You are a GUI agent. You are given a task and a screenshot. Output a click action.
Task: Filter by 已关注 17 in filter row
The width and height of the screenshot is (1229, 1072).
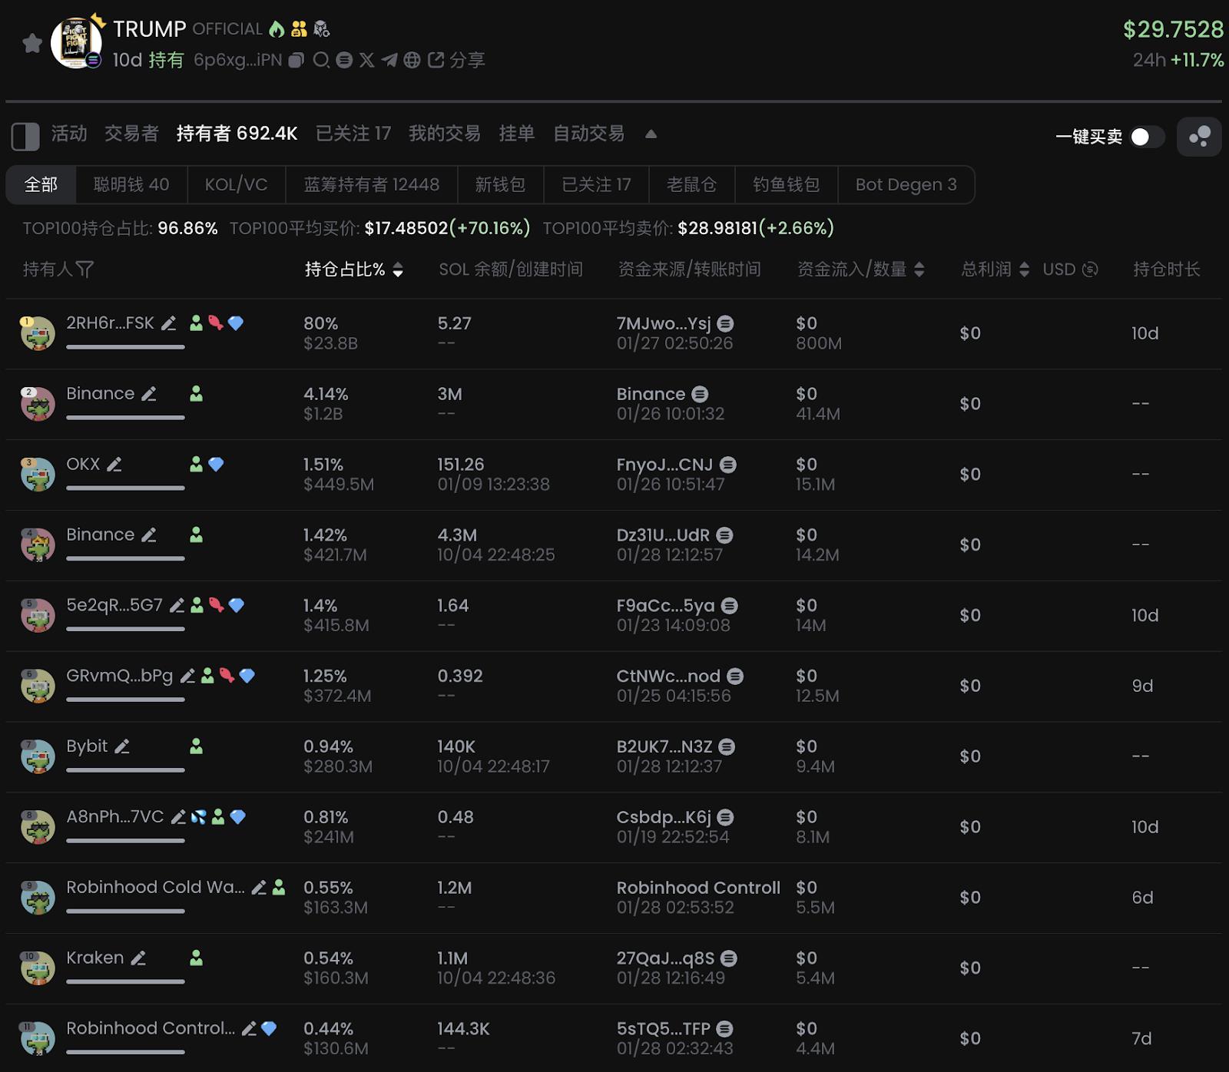(x=596, y=184)
